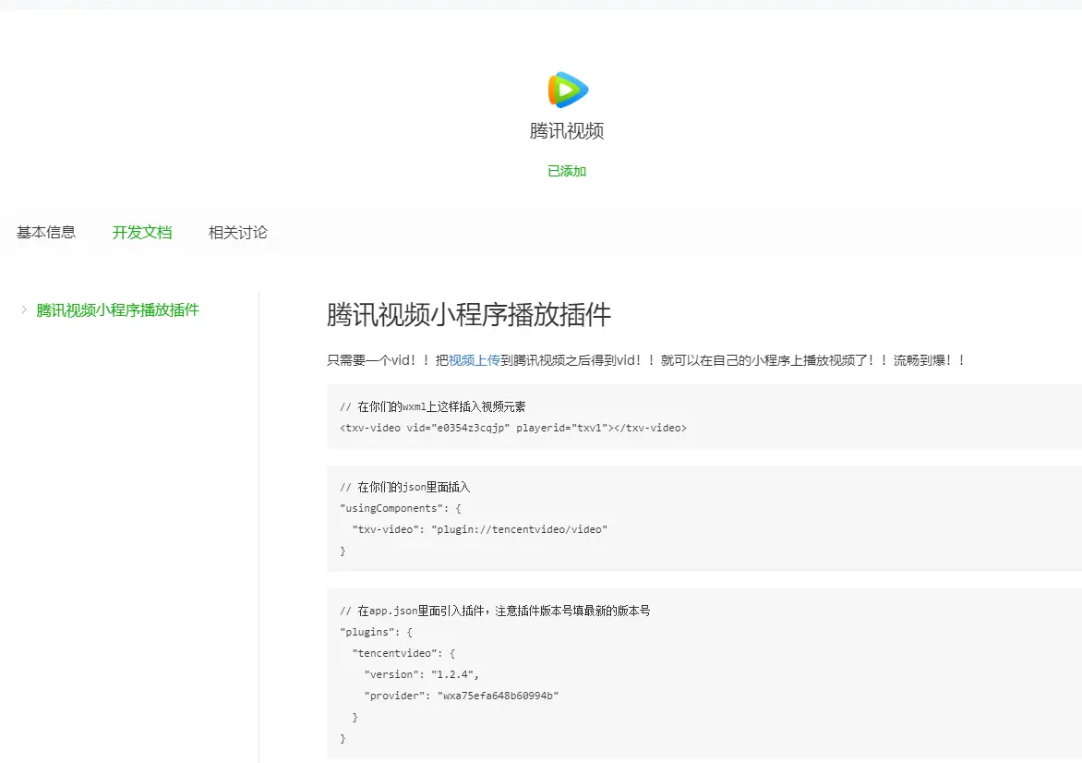1082x763 pixels.
Task: Click the intro sentence starting 只需要一个vid
Action: click(646, 360)
